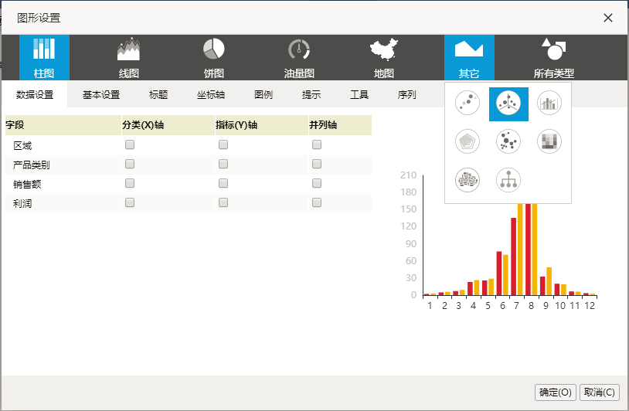Choose the highlighted 3D scatter chart icon
629x411 pixels.
[x=508, y=104]
